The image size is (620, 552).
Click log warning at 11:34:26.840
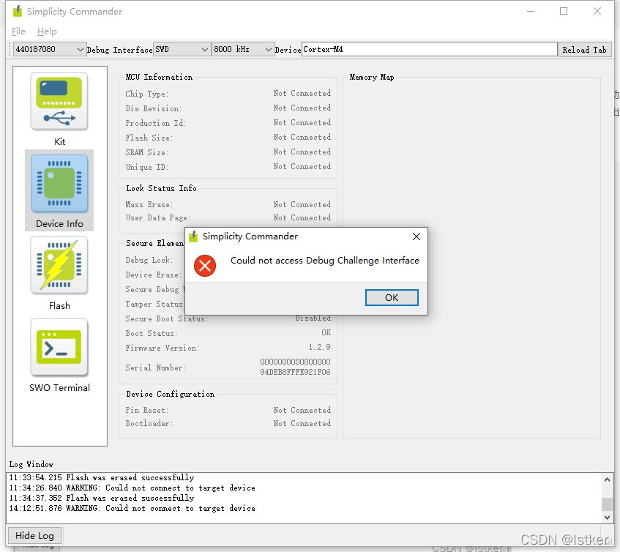tap(132, 488)
